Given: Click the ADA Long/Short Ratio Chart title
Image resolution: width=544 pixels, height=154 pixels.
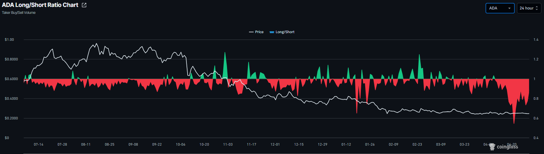Looking at the screenshot, I should coord(40,5).
